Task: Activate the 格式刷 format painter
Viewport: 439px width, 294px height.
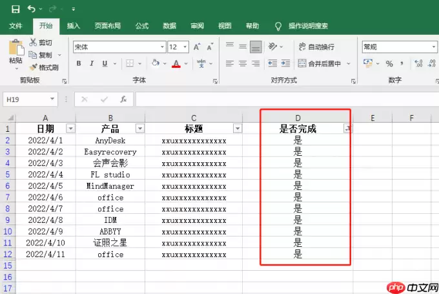Action: pos(44,68)
